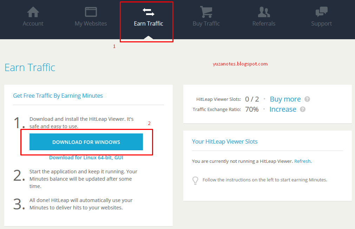Click the Increase link

[283, 109]
